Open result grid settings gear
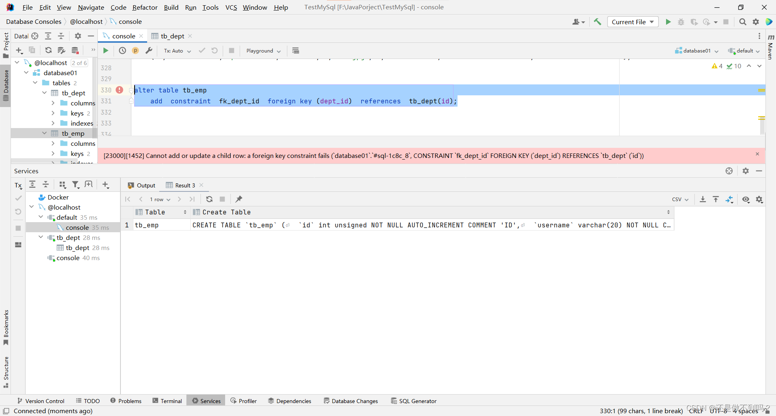 [x=759, y=199]
